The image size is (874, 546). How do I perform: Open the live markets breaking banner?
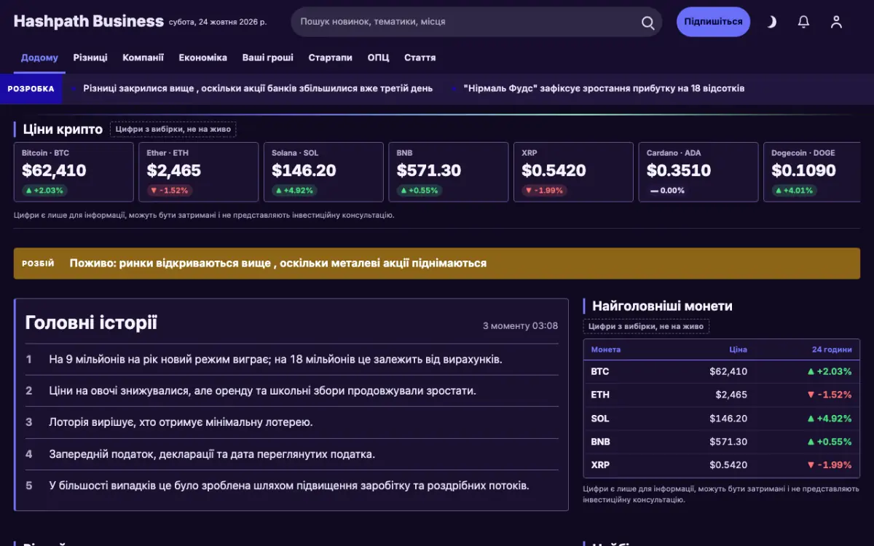point(437,264)
